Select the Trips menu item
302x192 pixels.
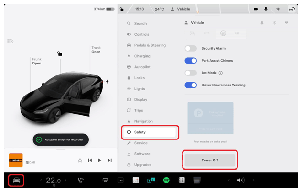coord(150,110)
